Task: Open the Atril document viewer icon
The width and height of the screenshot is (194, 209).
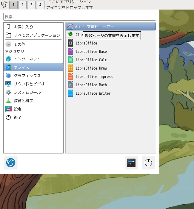Action: click(70, 27)
